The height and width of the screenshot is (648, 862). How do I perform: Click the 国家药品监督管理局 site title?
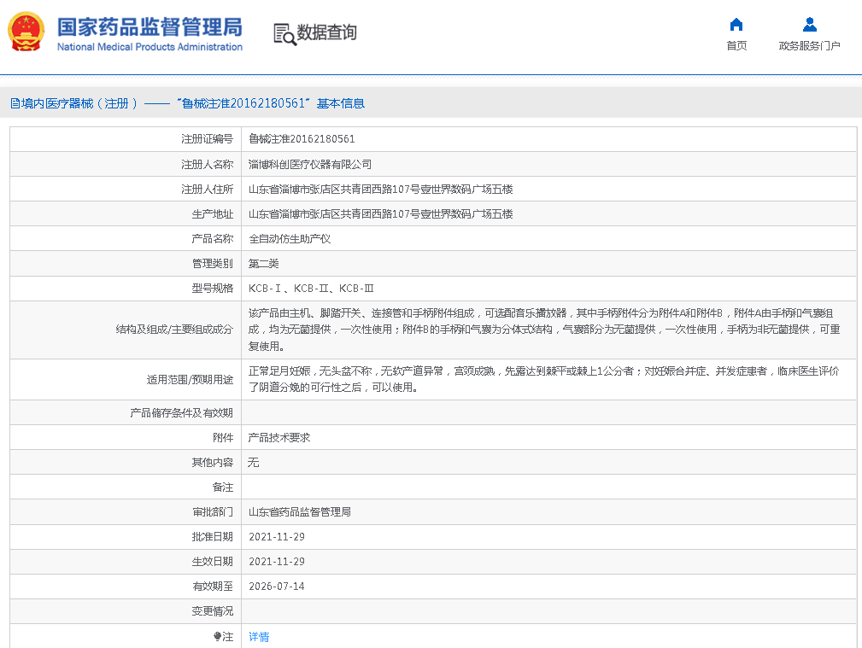click(x=149, y=26)
